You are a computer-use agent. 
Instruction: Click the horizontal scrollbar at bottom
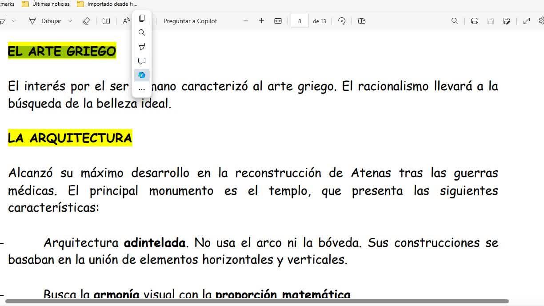pos(257,302)
